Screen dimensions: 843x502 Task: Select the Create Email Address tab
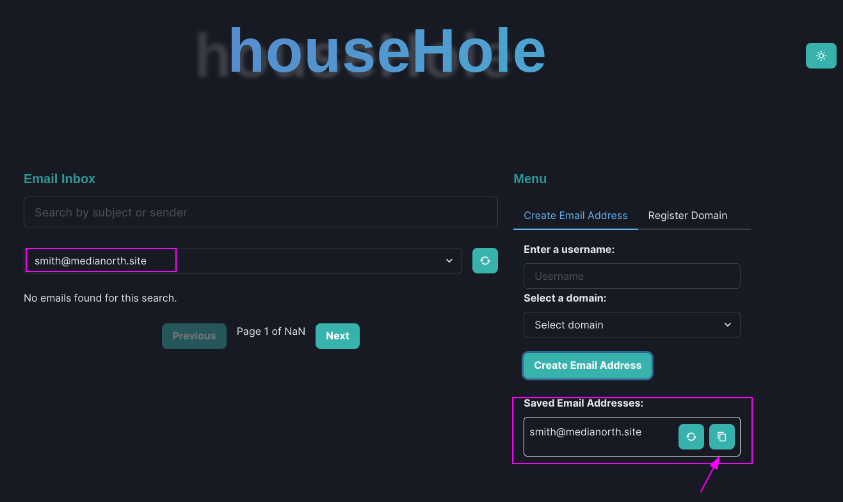point(575,216)
